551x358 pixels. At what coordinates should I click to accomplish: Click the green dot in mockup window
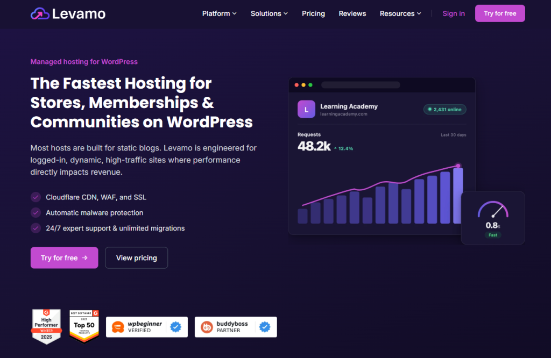coord(310,85)
